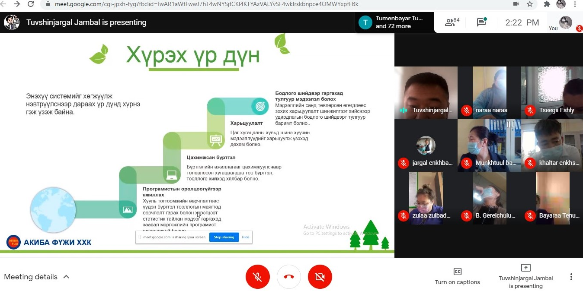583x291 pixels.
Task: Click the camera indicator in address bar
Action: pyautogui.click(x=516, y=4)
